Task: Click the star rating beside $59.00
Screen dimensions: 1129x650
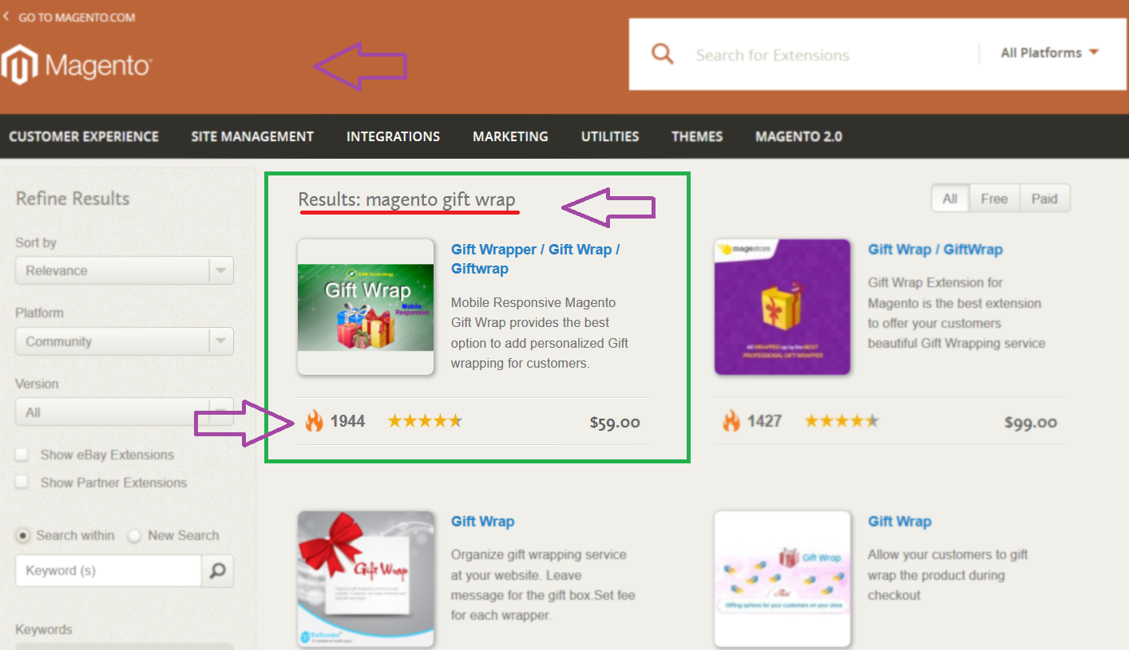Action: click(424, 420)
